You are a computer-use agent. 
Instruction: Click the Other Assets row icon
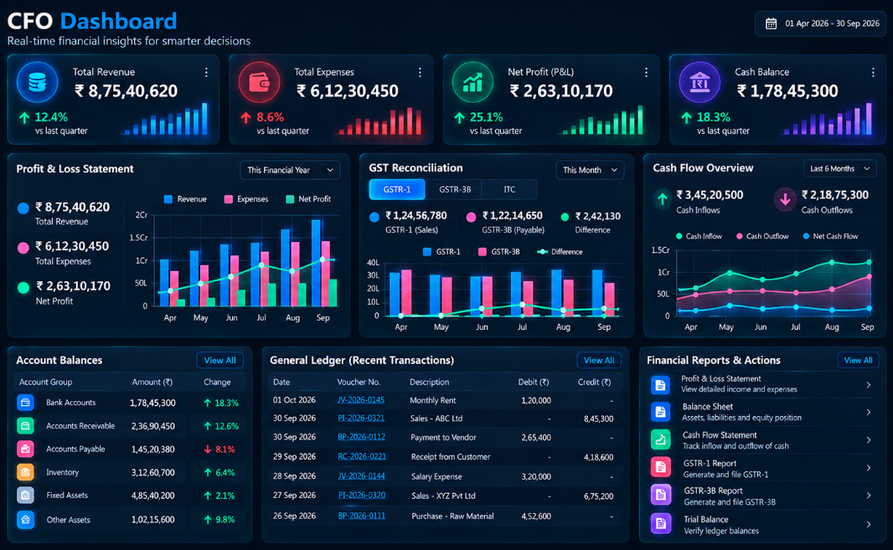pos(25,519)
